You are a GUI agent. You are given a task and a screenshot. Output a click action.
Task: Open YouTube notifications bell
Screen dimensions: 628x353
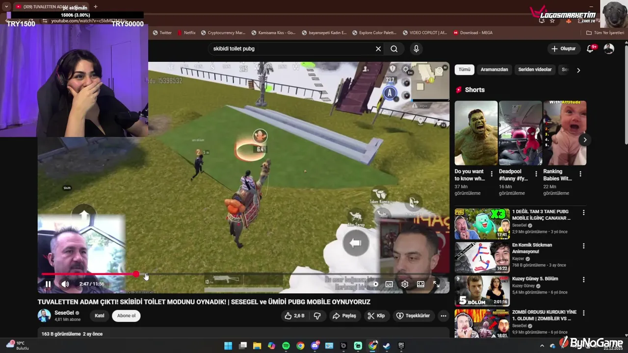coord(591,49)
